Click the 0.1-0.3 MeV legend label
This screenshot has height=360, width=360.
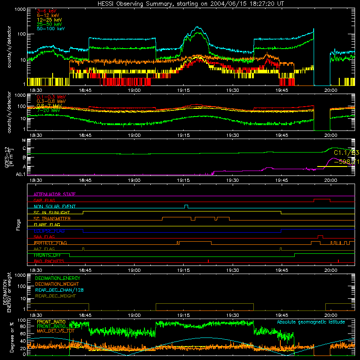pos(51,97)
